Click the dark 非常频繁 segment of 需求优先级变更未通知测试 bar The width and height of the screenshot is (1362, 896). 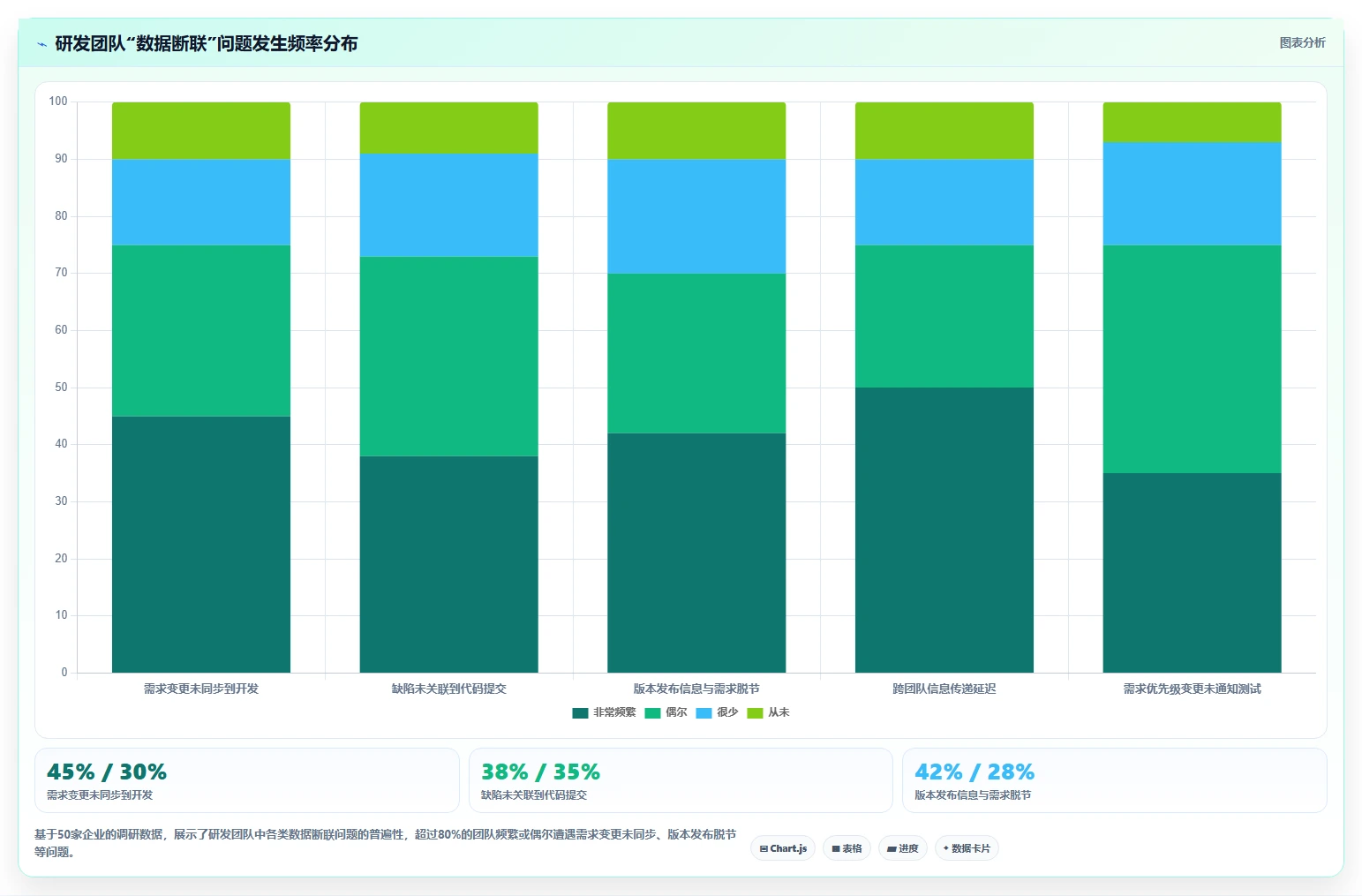coord(1192,573)
